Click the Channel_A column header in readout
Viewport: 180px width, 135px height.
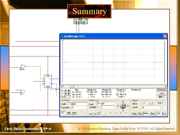(91, 90)
